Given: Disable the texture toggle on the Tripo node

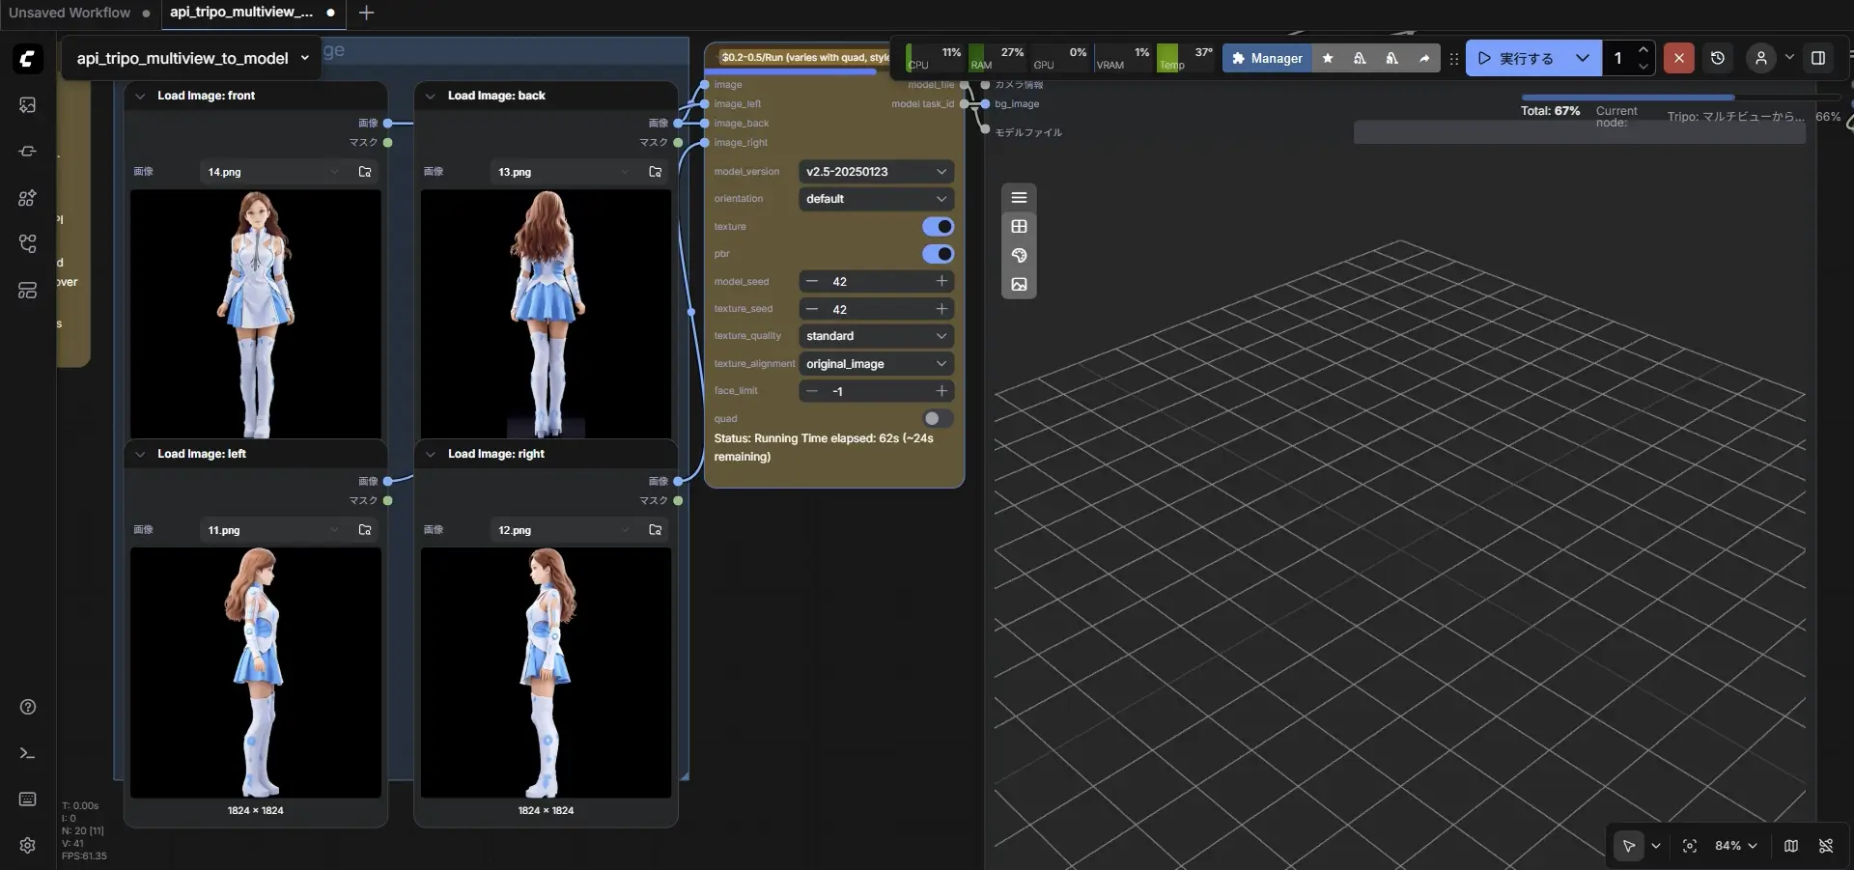Looking at the screenshot, I should [938, 227].
